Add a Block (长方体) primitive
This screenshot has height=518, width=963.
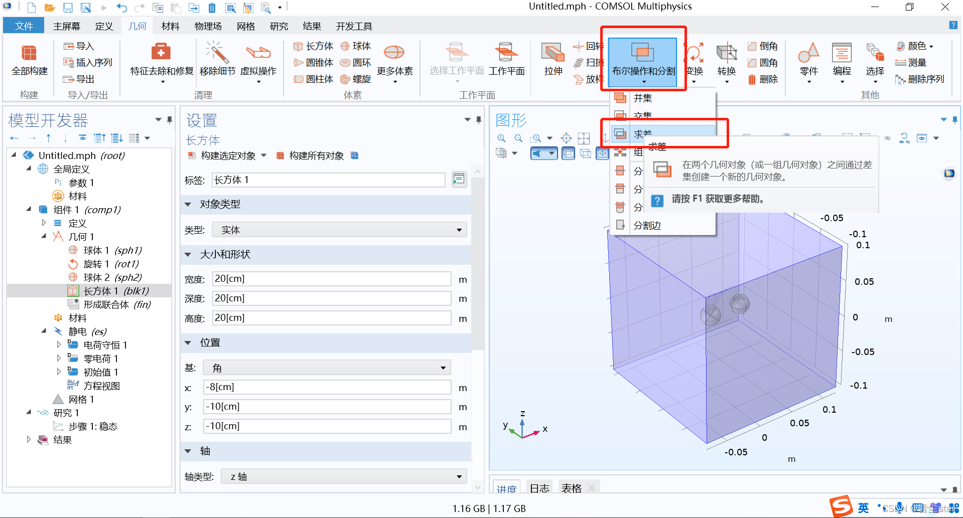(314, 46)
